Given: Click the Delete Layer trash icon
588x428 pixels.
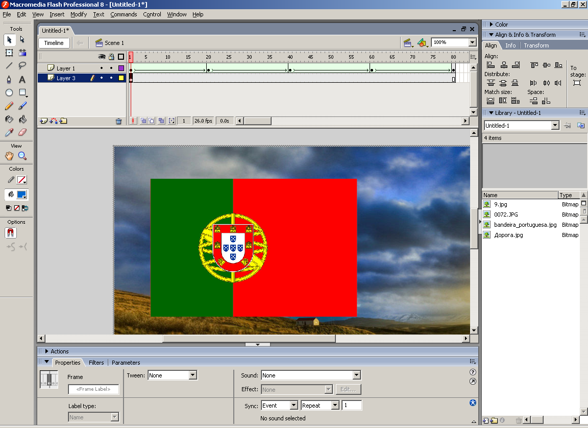Looking at the screenshot, I should tap(118, 121).
